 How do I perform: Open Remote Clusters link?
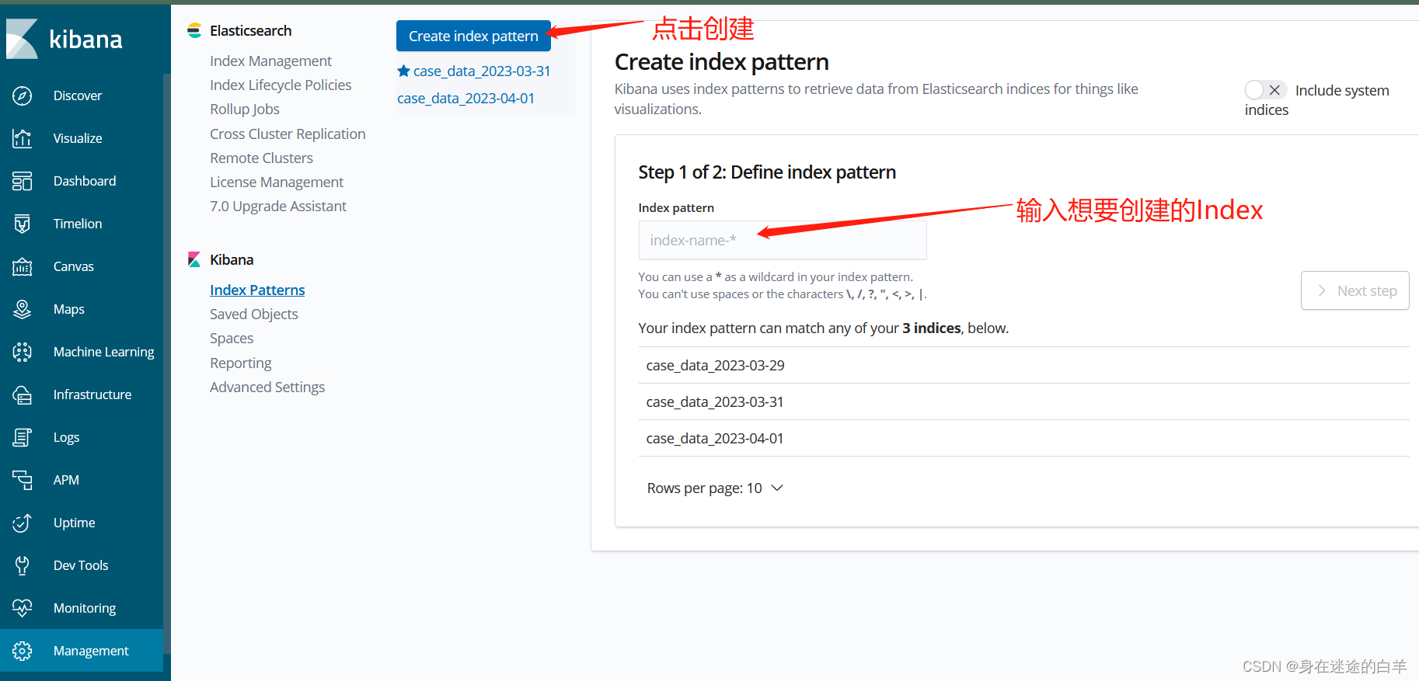tap(261, 158)
